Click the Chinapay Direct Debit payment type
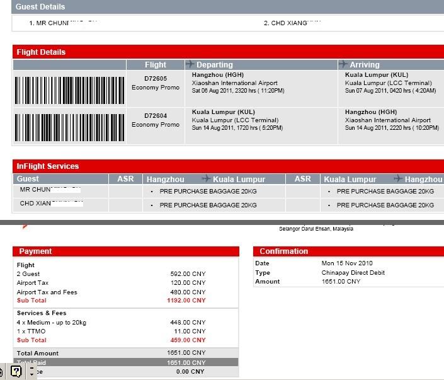This screenshot has width=444, height=380. point(353,273)
